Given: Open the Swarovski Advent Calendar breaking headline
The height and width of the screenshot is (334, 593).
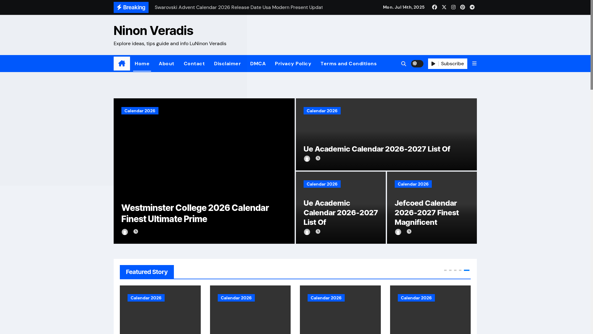Looking at the screenshot, I should (238, 7).
